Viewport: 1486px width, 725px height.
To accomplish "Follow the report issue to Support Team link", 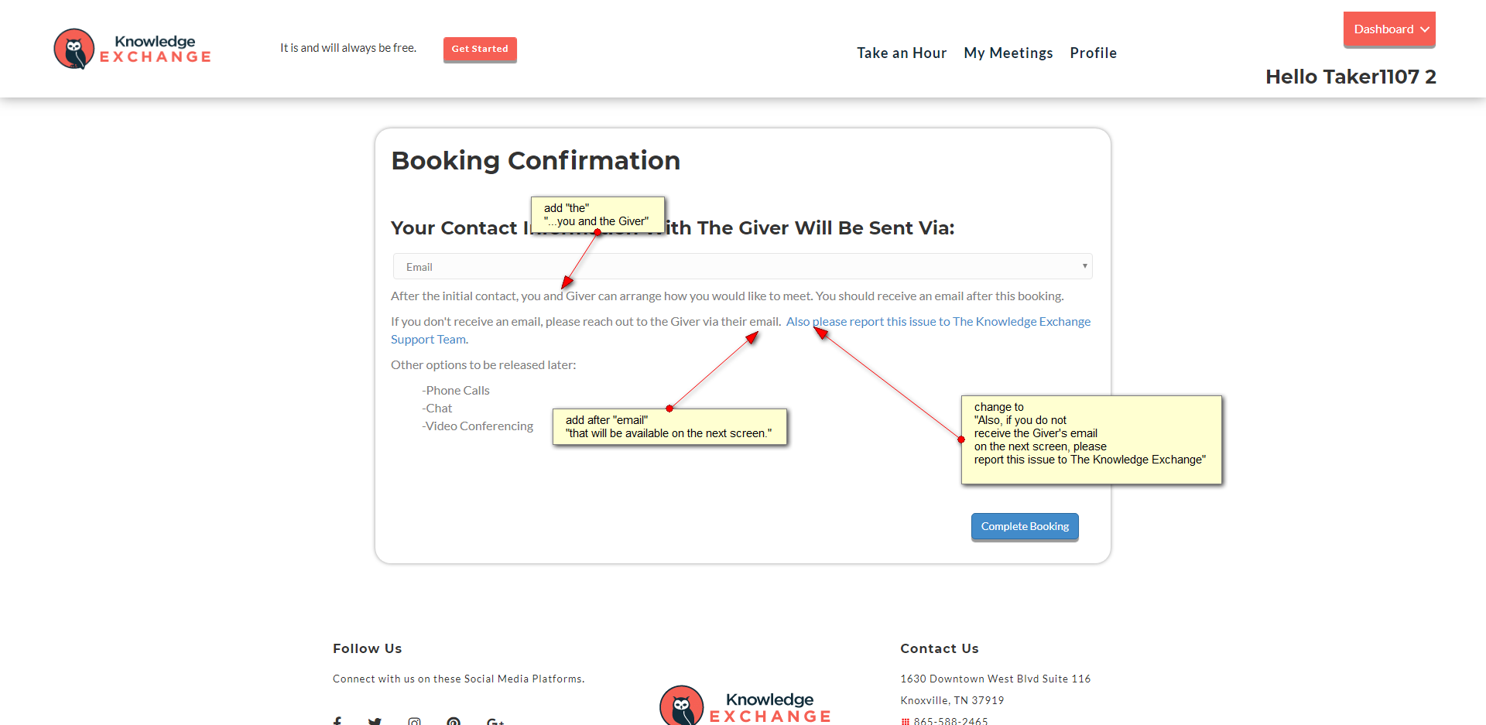I will [952, 322].
